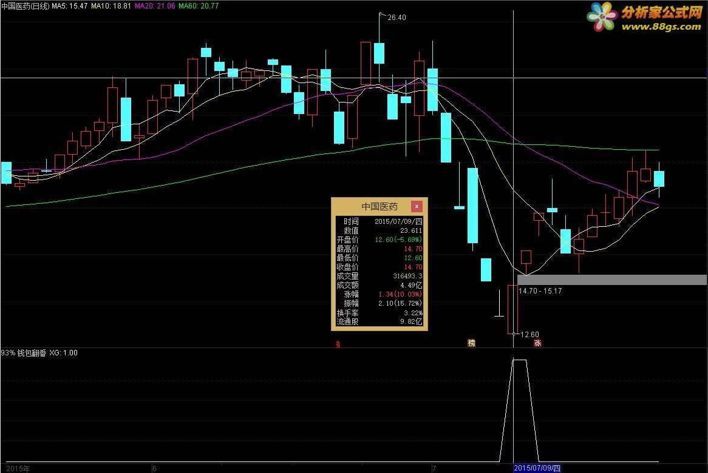Click the 最高价 14.70 row in popup

(380, 249)
